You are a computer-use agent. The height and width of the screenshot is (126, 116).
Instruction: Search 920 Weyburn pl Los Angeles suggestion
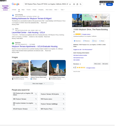point(25,94)
